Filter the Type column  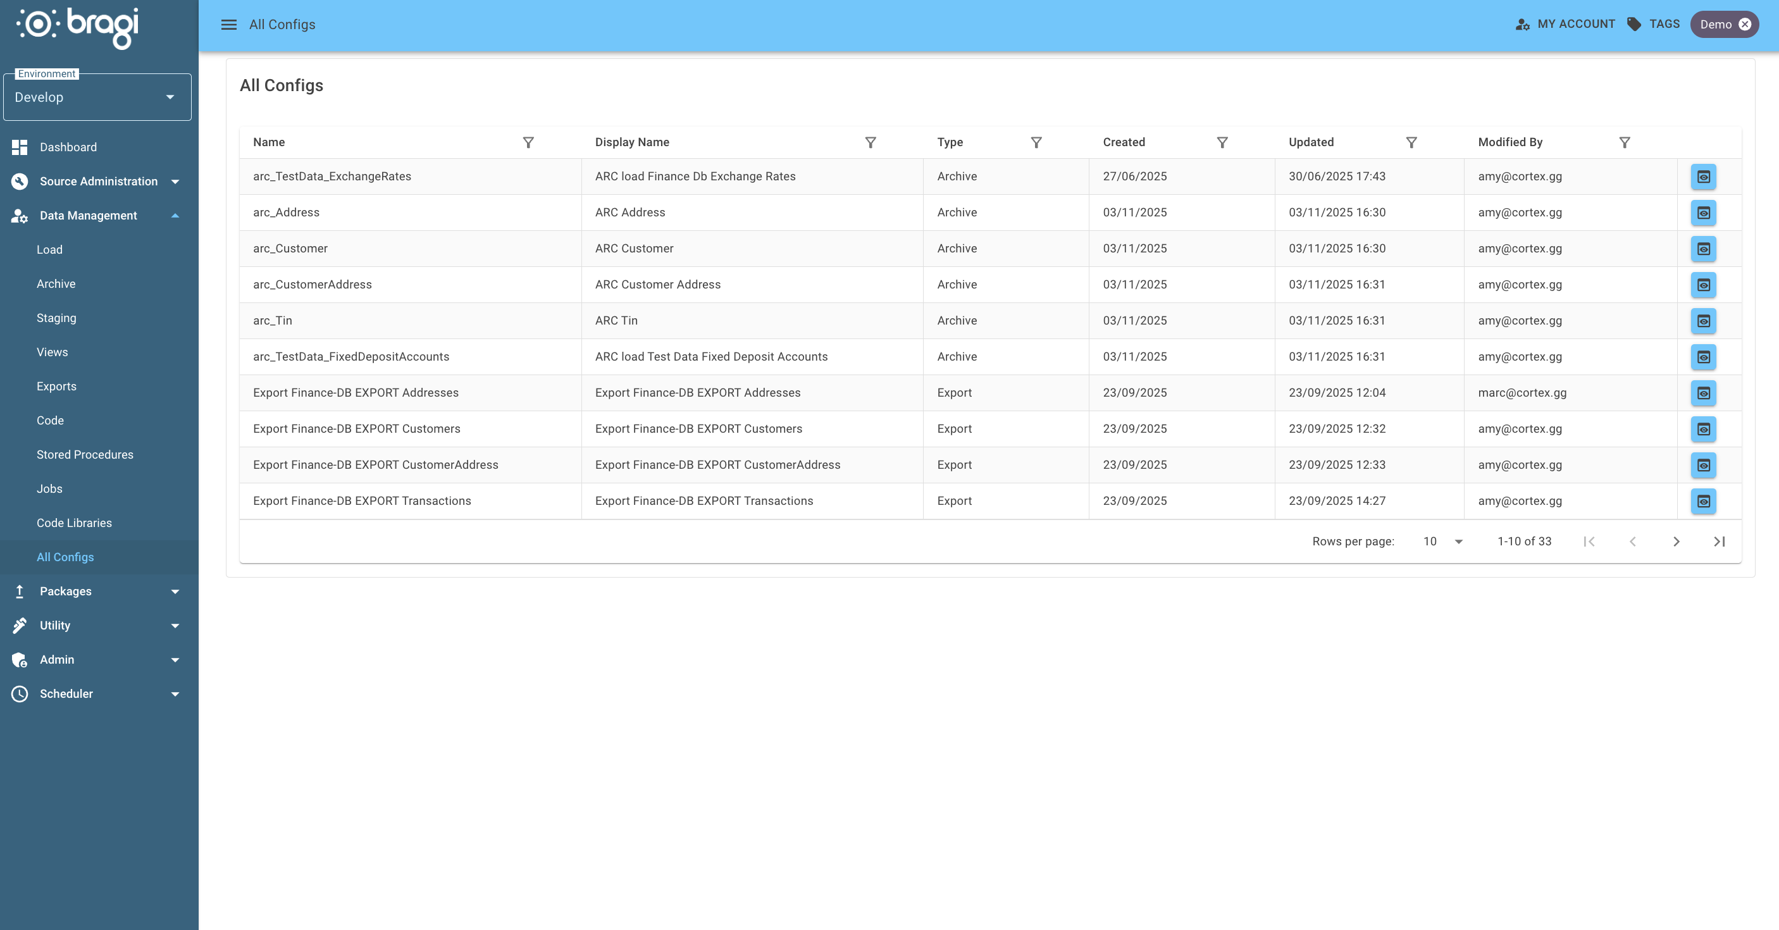pyautogui.click(x=1037, y=142)
